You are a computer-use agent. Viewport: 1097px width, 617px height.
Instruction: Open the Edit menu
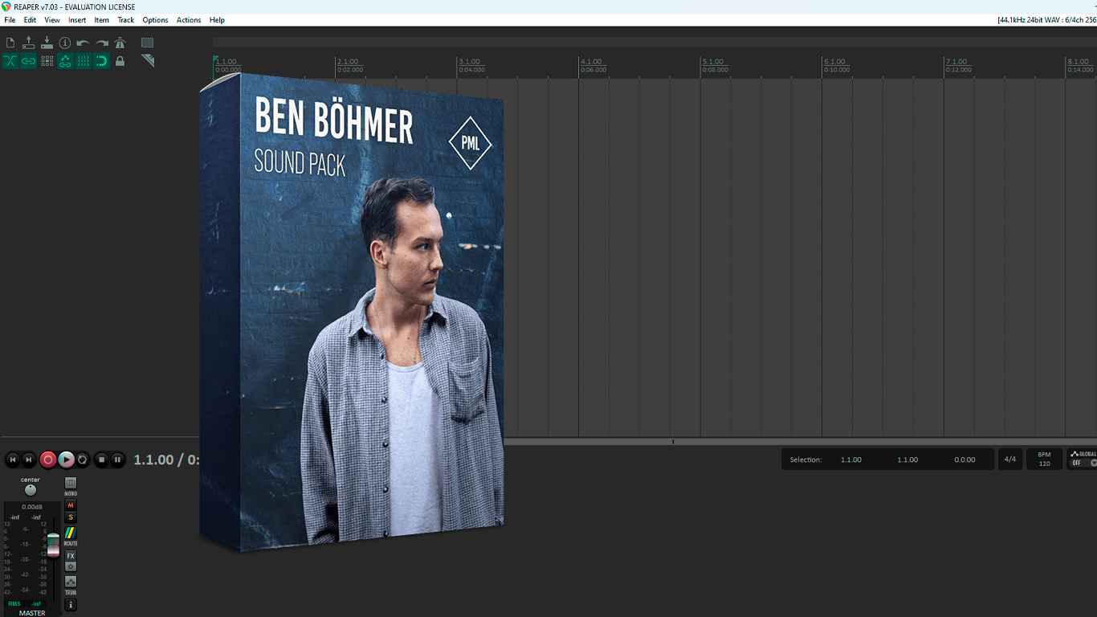tap(30, 20)
